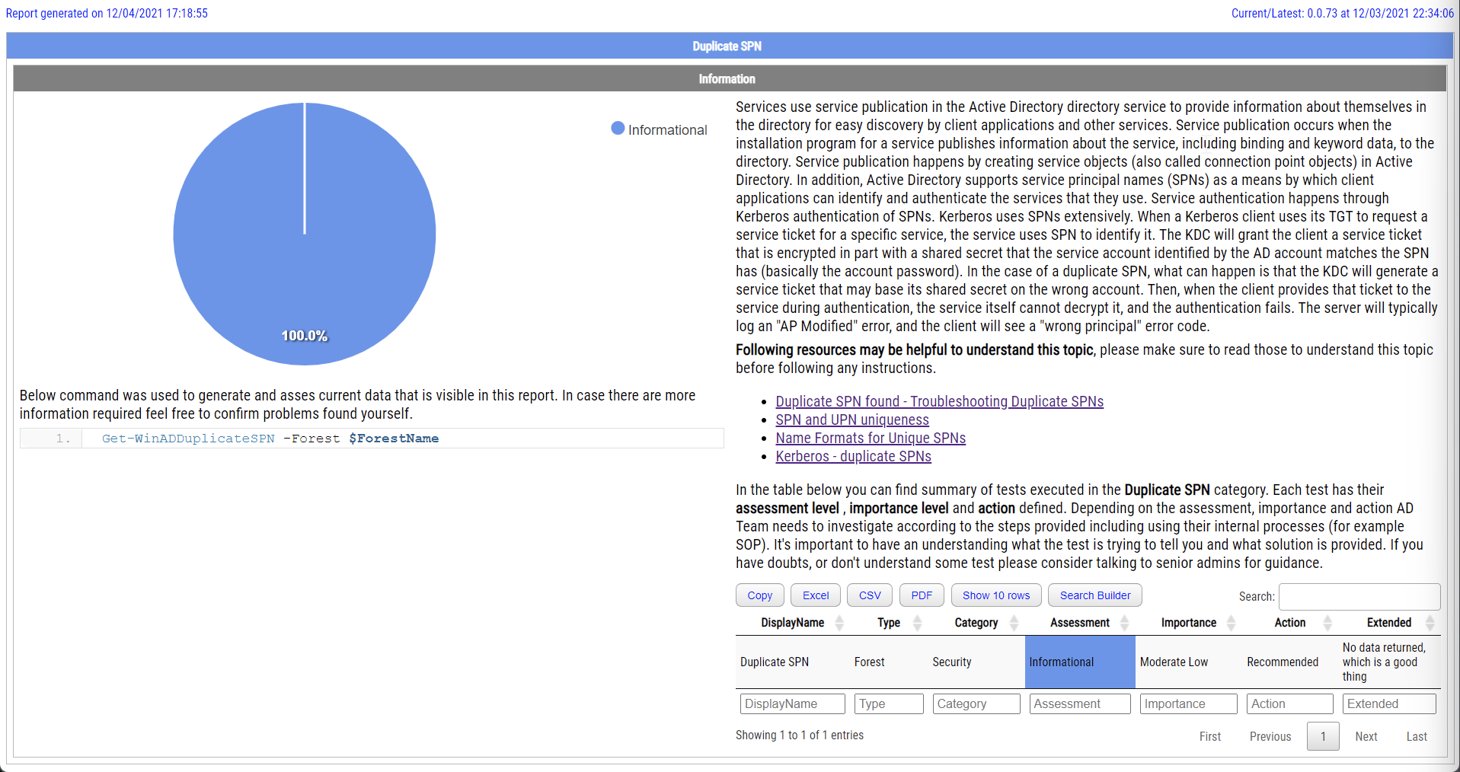Sort the Extended column

1430,623
